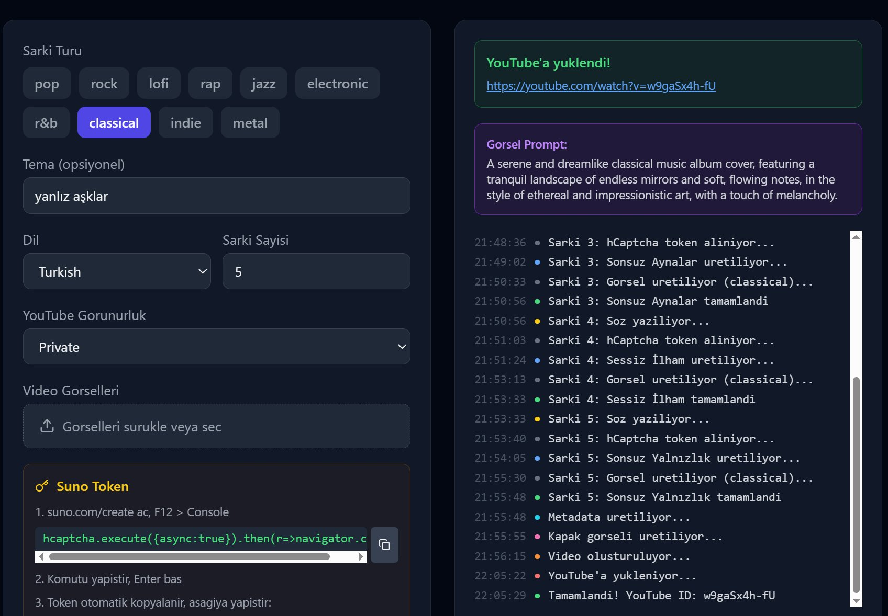
Task: Open the uploaded YouTube video link
Action: pyautogui.click(x=601, y=86)
